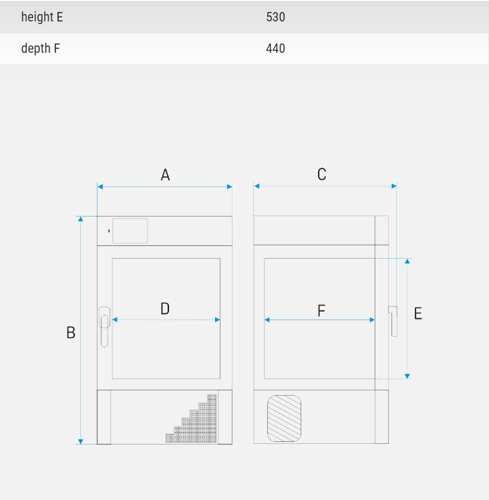This screenshot has width=489, height=500.
Task: Click the 'height E' table label
Action: coord(42,17)
